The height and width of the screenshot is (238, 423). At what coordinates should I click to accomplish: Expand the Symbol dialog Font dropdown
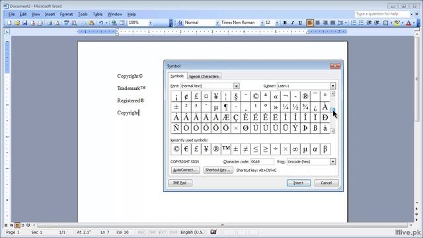click(x=237, y=86)
